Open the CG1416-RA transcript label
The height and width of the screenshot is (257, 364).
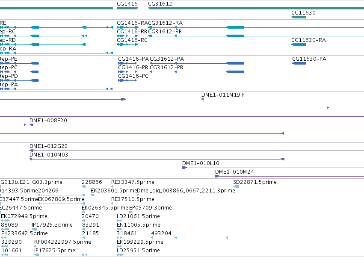[132, 23]
